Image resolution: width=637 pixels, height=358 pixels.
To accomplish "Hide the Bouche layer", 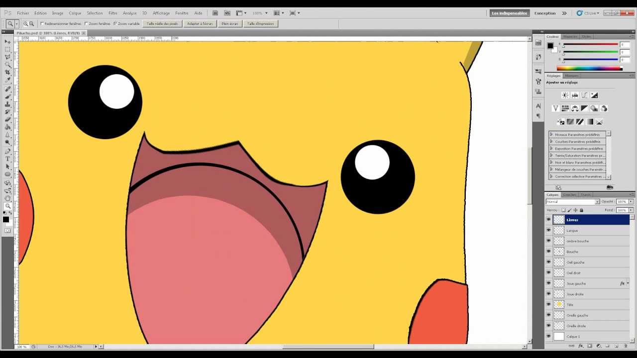I will point(548,252).
